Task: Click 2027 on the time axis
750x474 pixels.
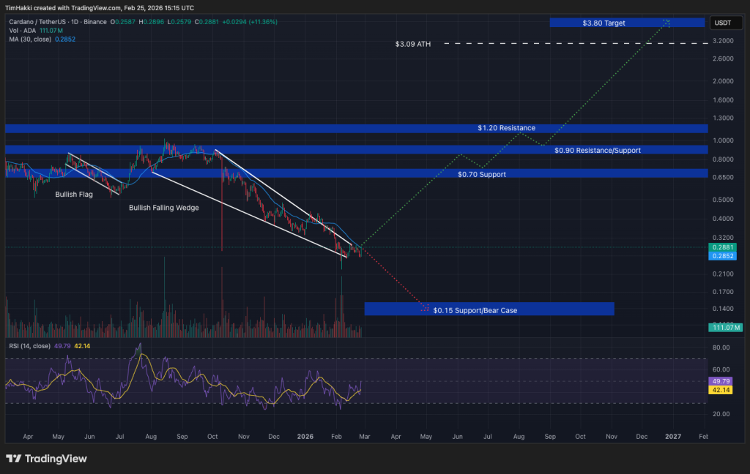Action: tap(673, 436)
